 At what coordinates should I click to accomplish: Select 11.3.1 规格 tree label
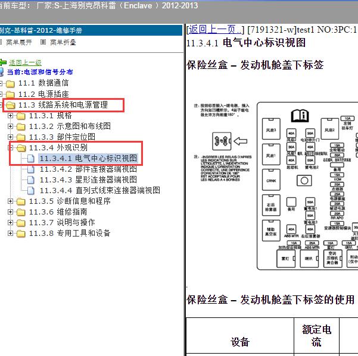point(51,115)
